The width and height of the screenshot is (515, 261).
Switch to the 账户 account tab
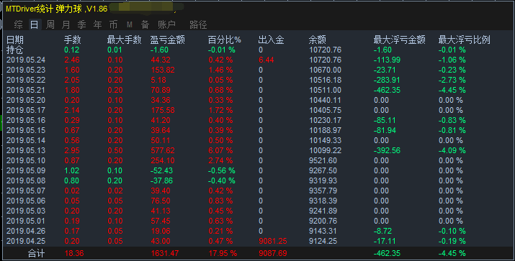166,24
